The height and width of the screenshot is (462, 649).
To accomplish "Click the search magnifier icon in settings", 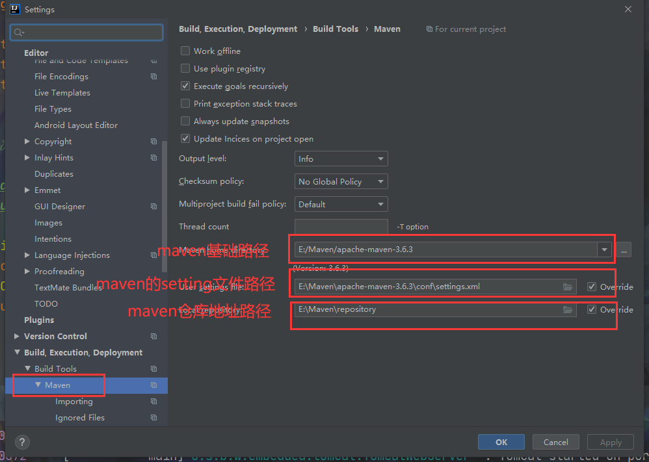I will (x=19, y=32).
